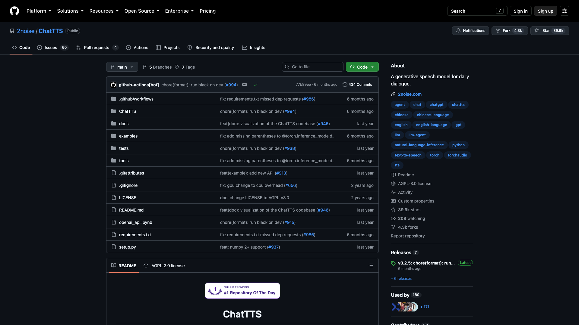Select the AGPL-3.0 license tab
Screen dimensions: 579x325
pos(164,265)
